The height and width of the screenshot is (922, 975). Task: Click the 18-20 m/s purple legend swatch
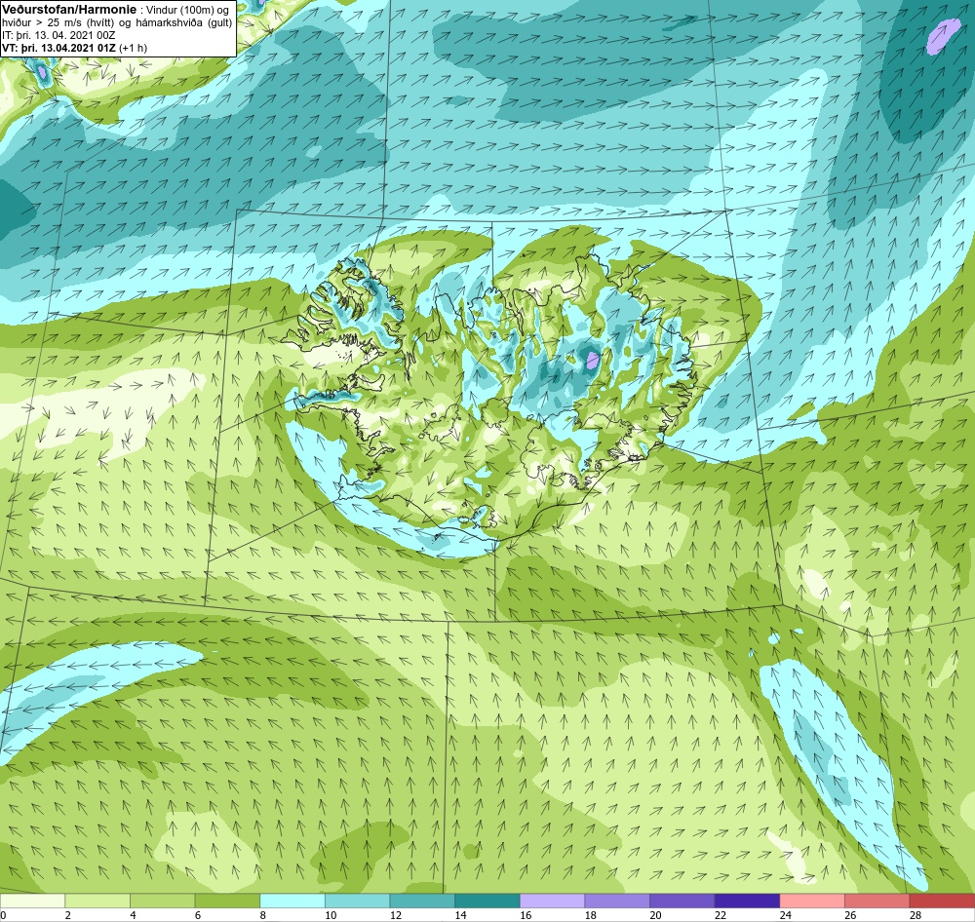[617, 901]
